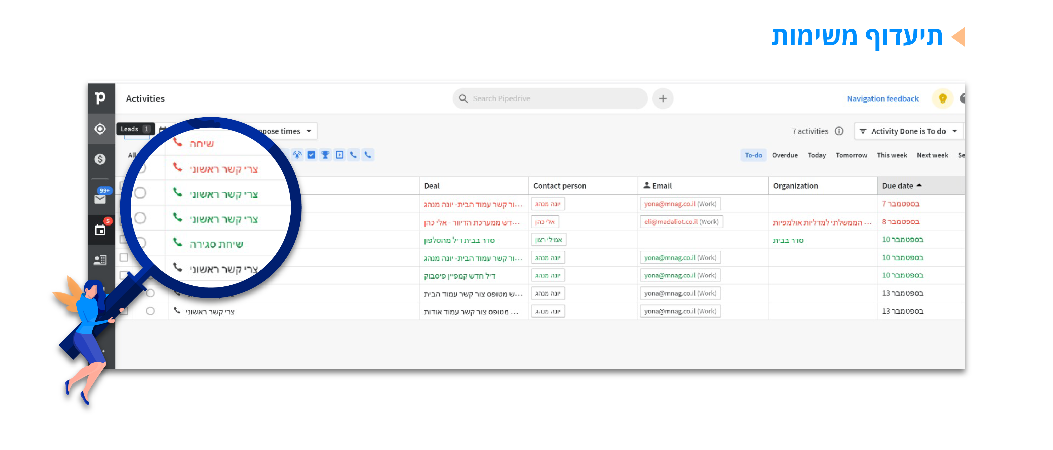This screenshot has height=450, width=1053.
Task: Click yona@mnag.co.il email in first row
Action: [680, 204]
